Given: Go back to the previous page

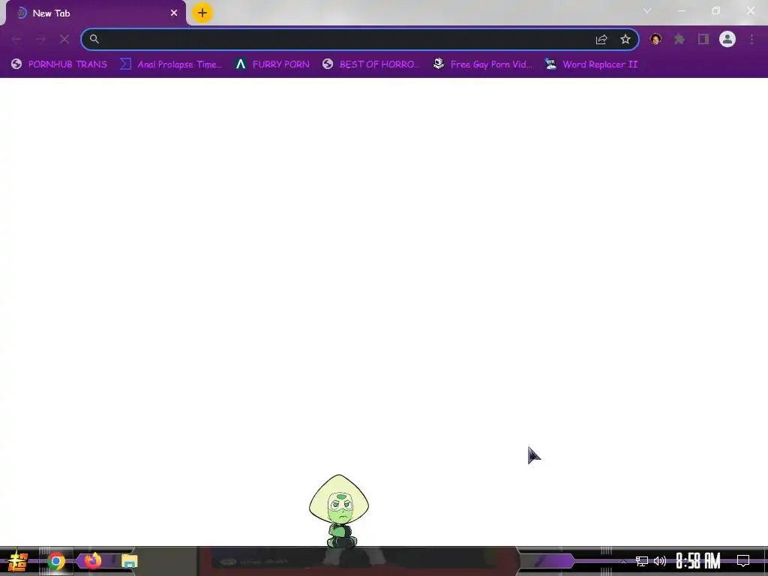Looking at the screenshot, I should (16, 39).
